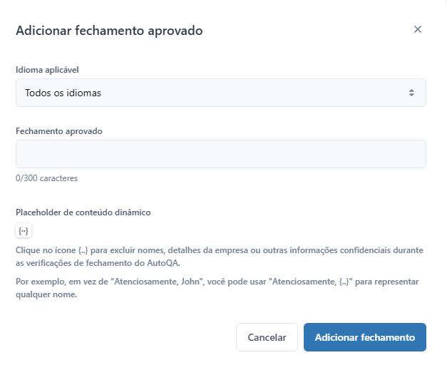Click the text "qualquer nome."
This screenshot has height=370, width=447.
point(46,294)
